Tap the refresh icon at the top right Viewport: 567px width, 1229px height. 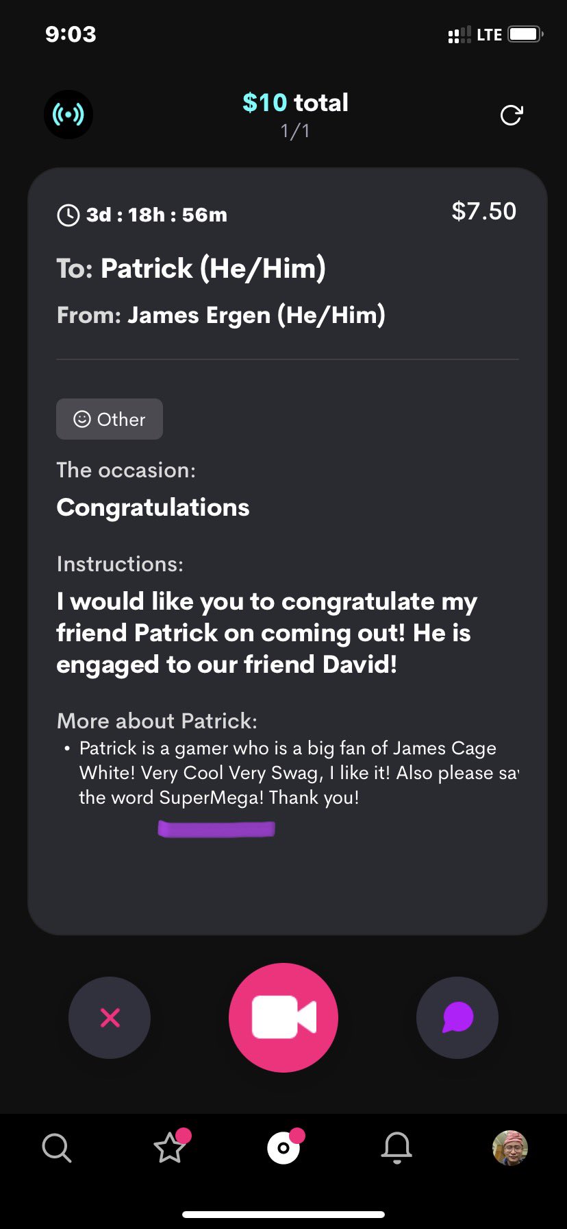point(511,115)
